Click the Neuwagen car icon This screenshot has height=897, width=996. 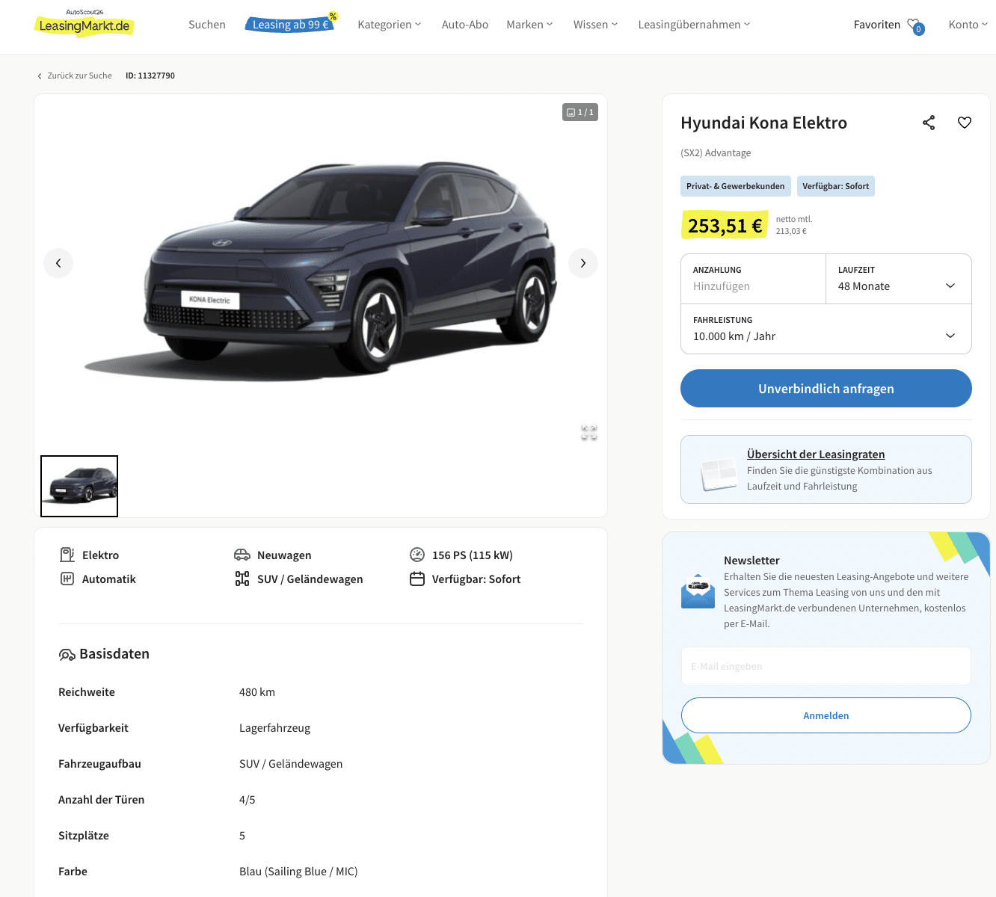click(x=242, y=555)
